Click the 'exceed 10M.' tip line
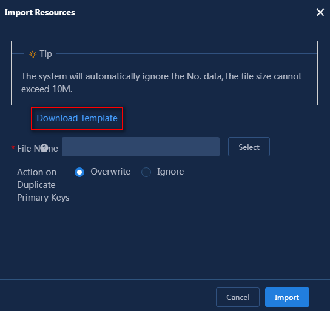Screen dimensions: 330x311 47,89
